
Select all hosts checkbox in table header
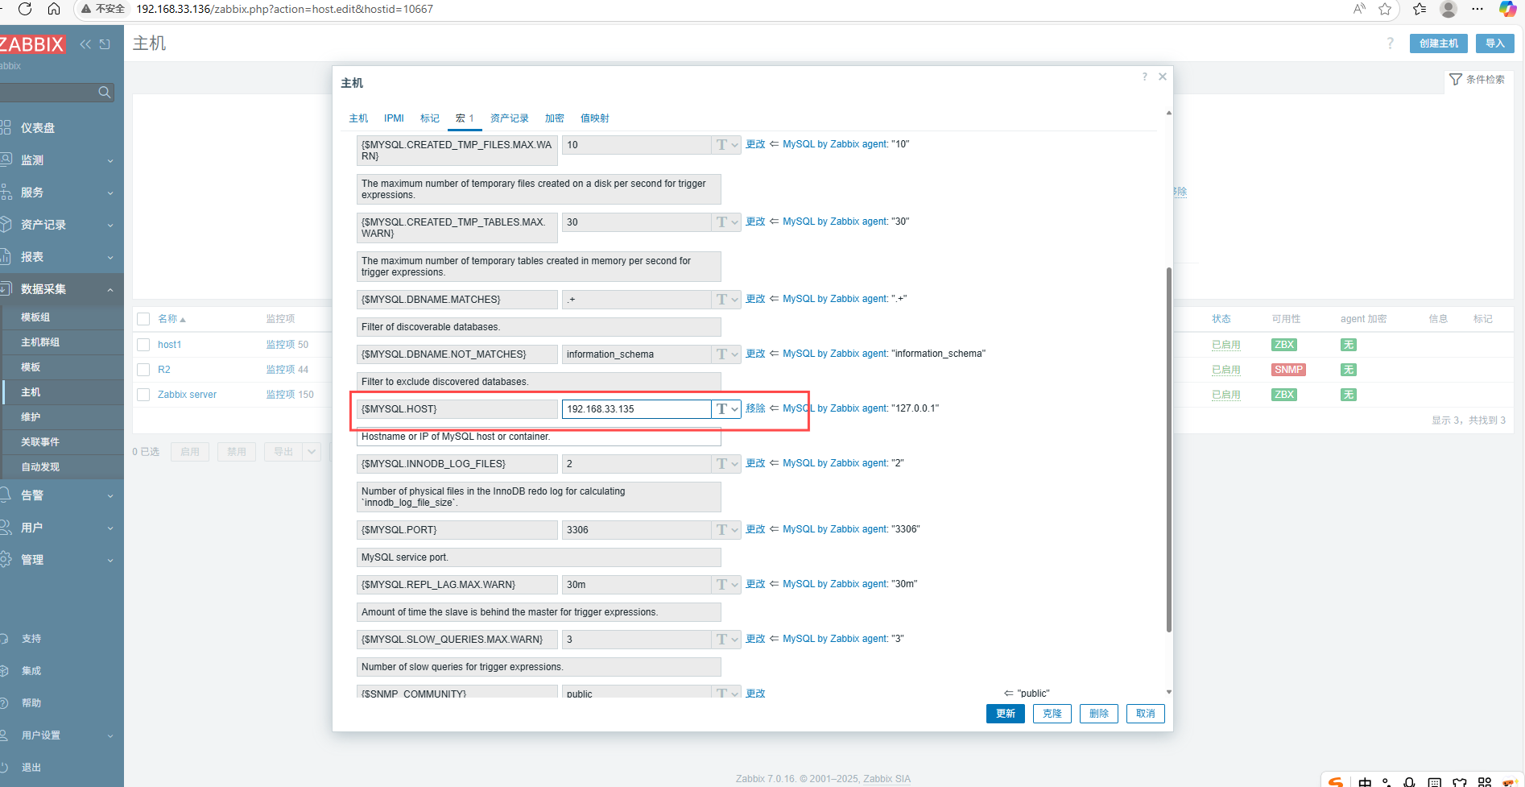pos(143,319)
